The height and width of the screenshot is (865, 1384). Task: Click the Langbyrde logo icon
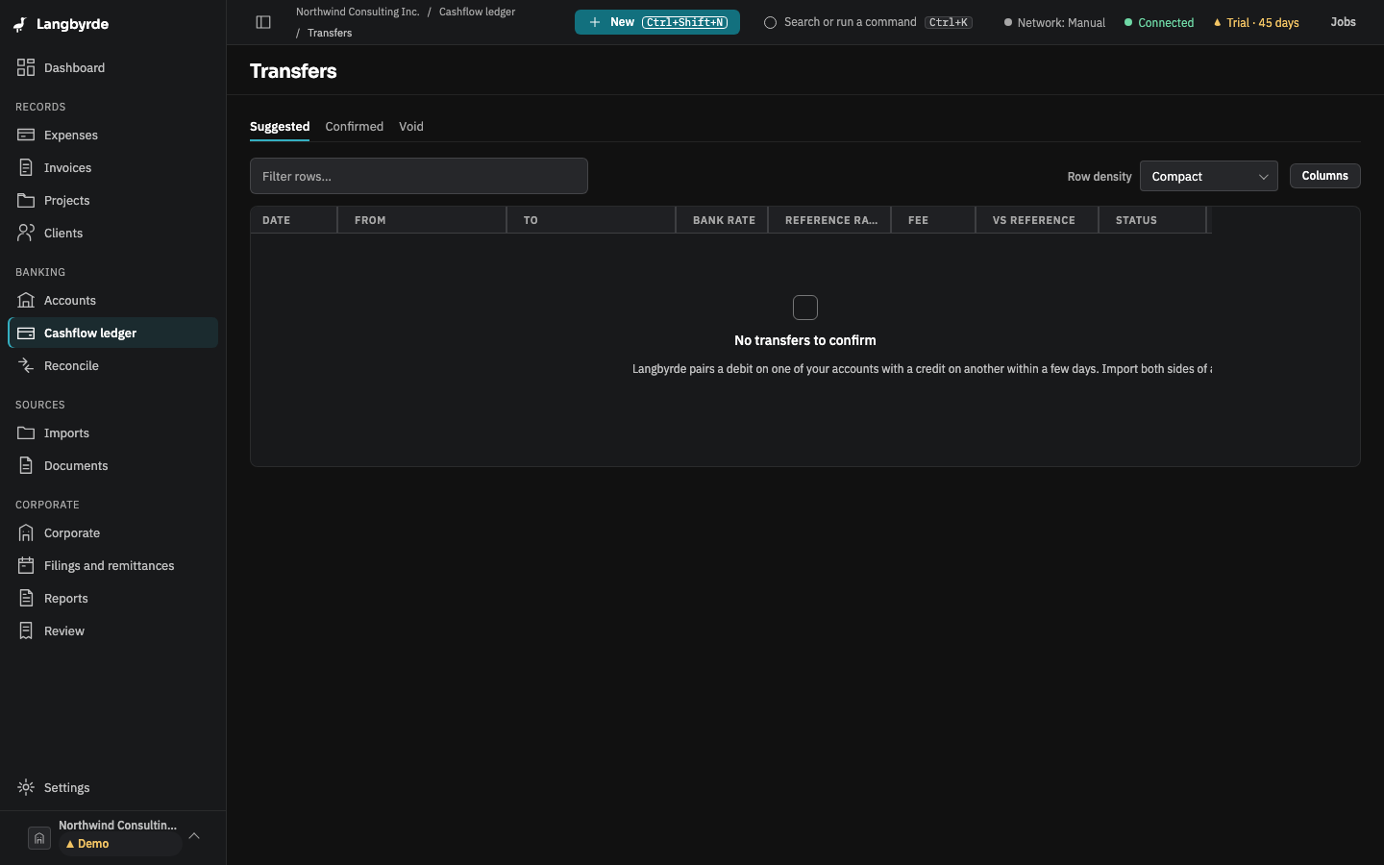click(20, 24)
